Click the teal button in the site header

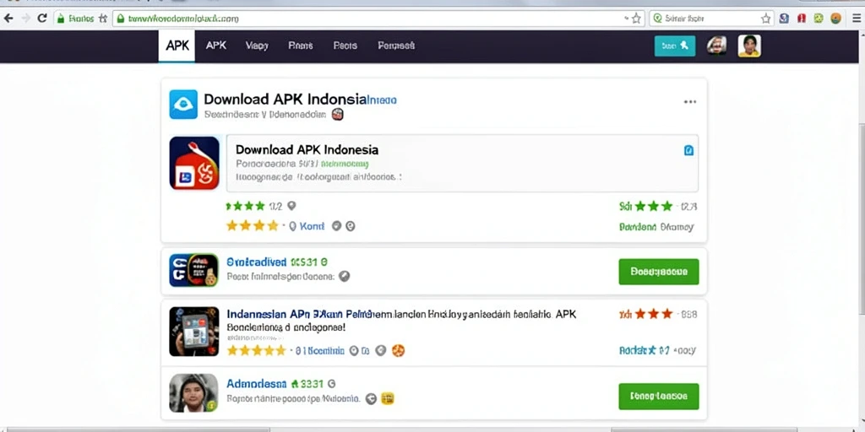[675, 46]
